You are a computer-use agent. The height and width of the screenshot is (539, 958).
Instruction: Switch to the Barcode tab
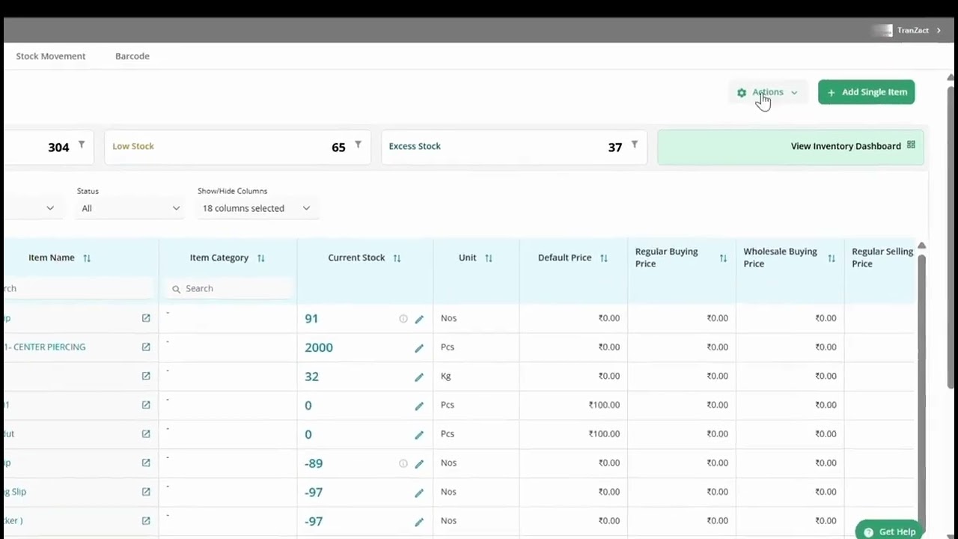(132, 56)
